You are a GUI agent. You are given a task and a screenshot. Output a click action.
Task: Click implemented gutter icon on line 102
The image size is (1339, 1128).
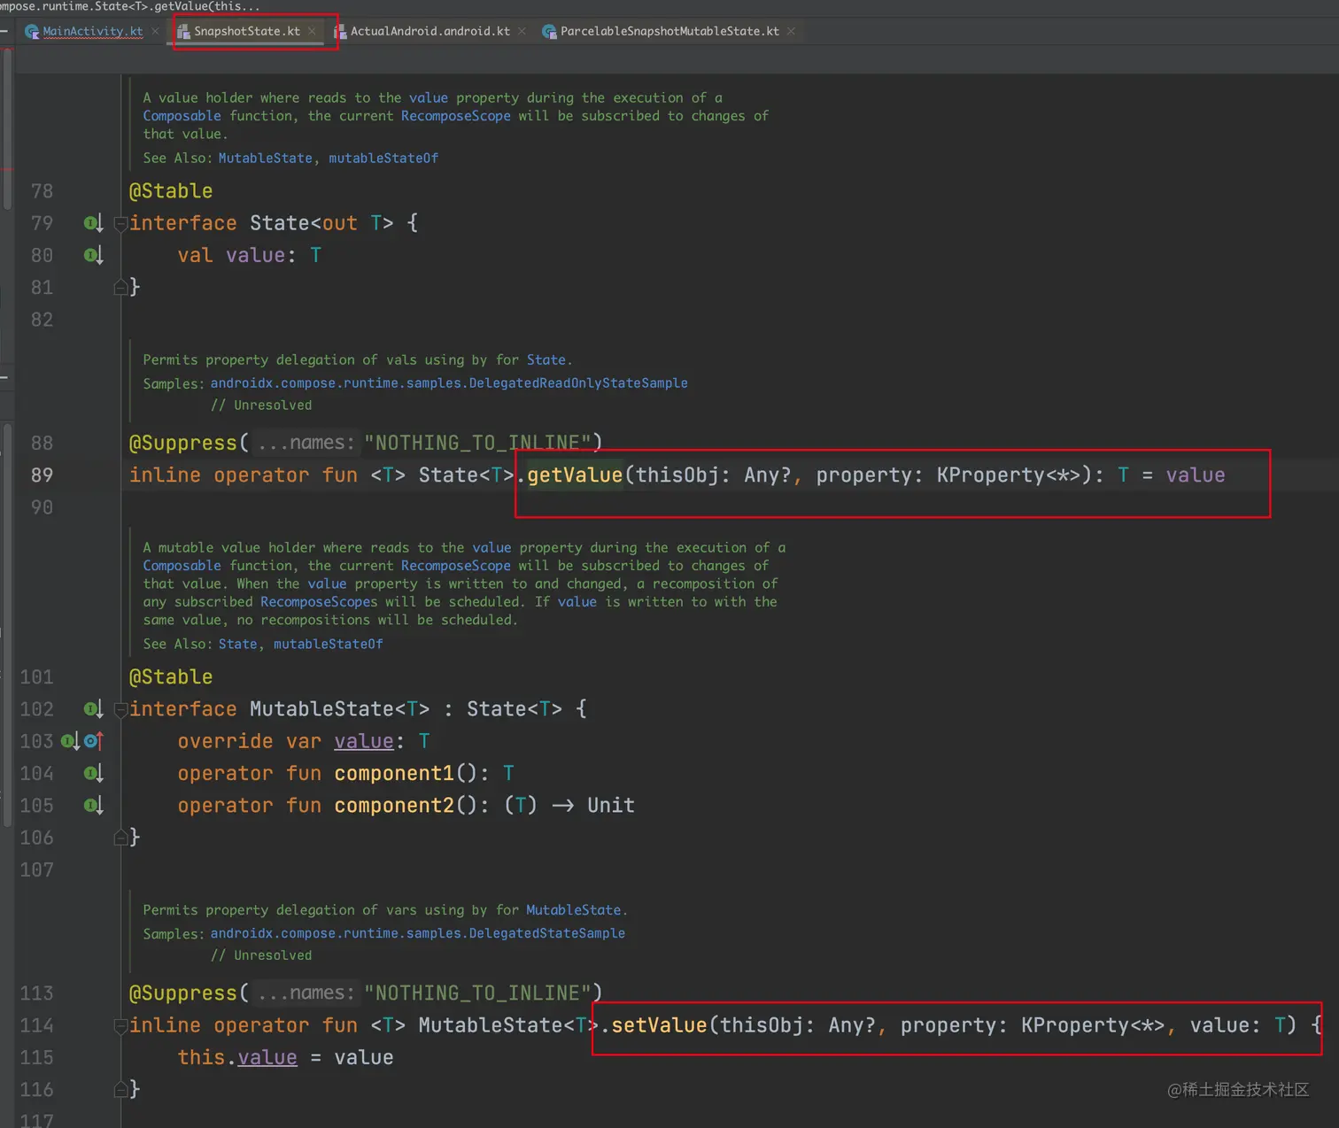pyautogui.click(x=93, y=709)
